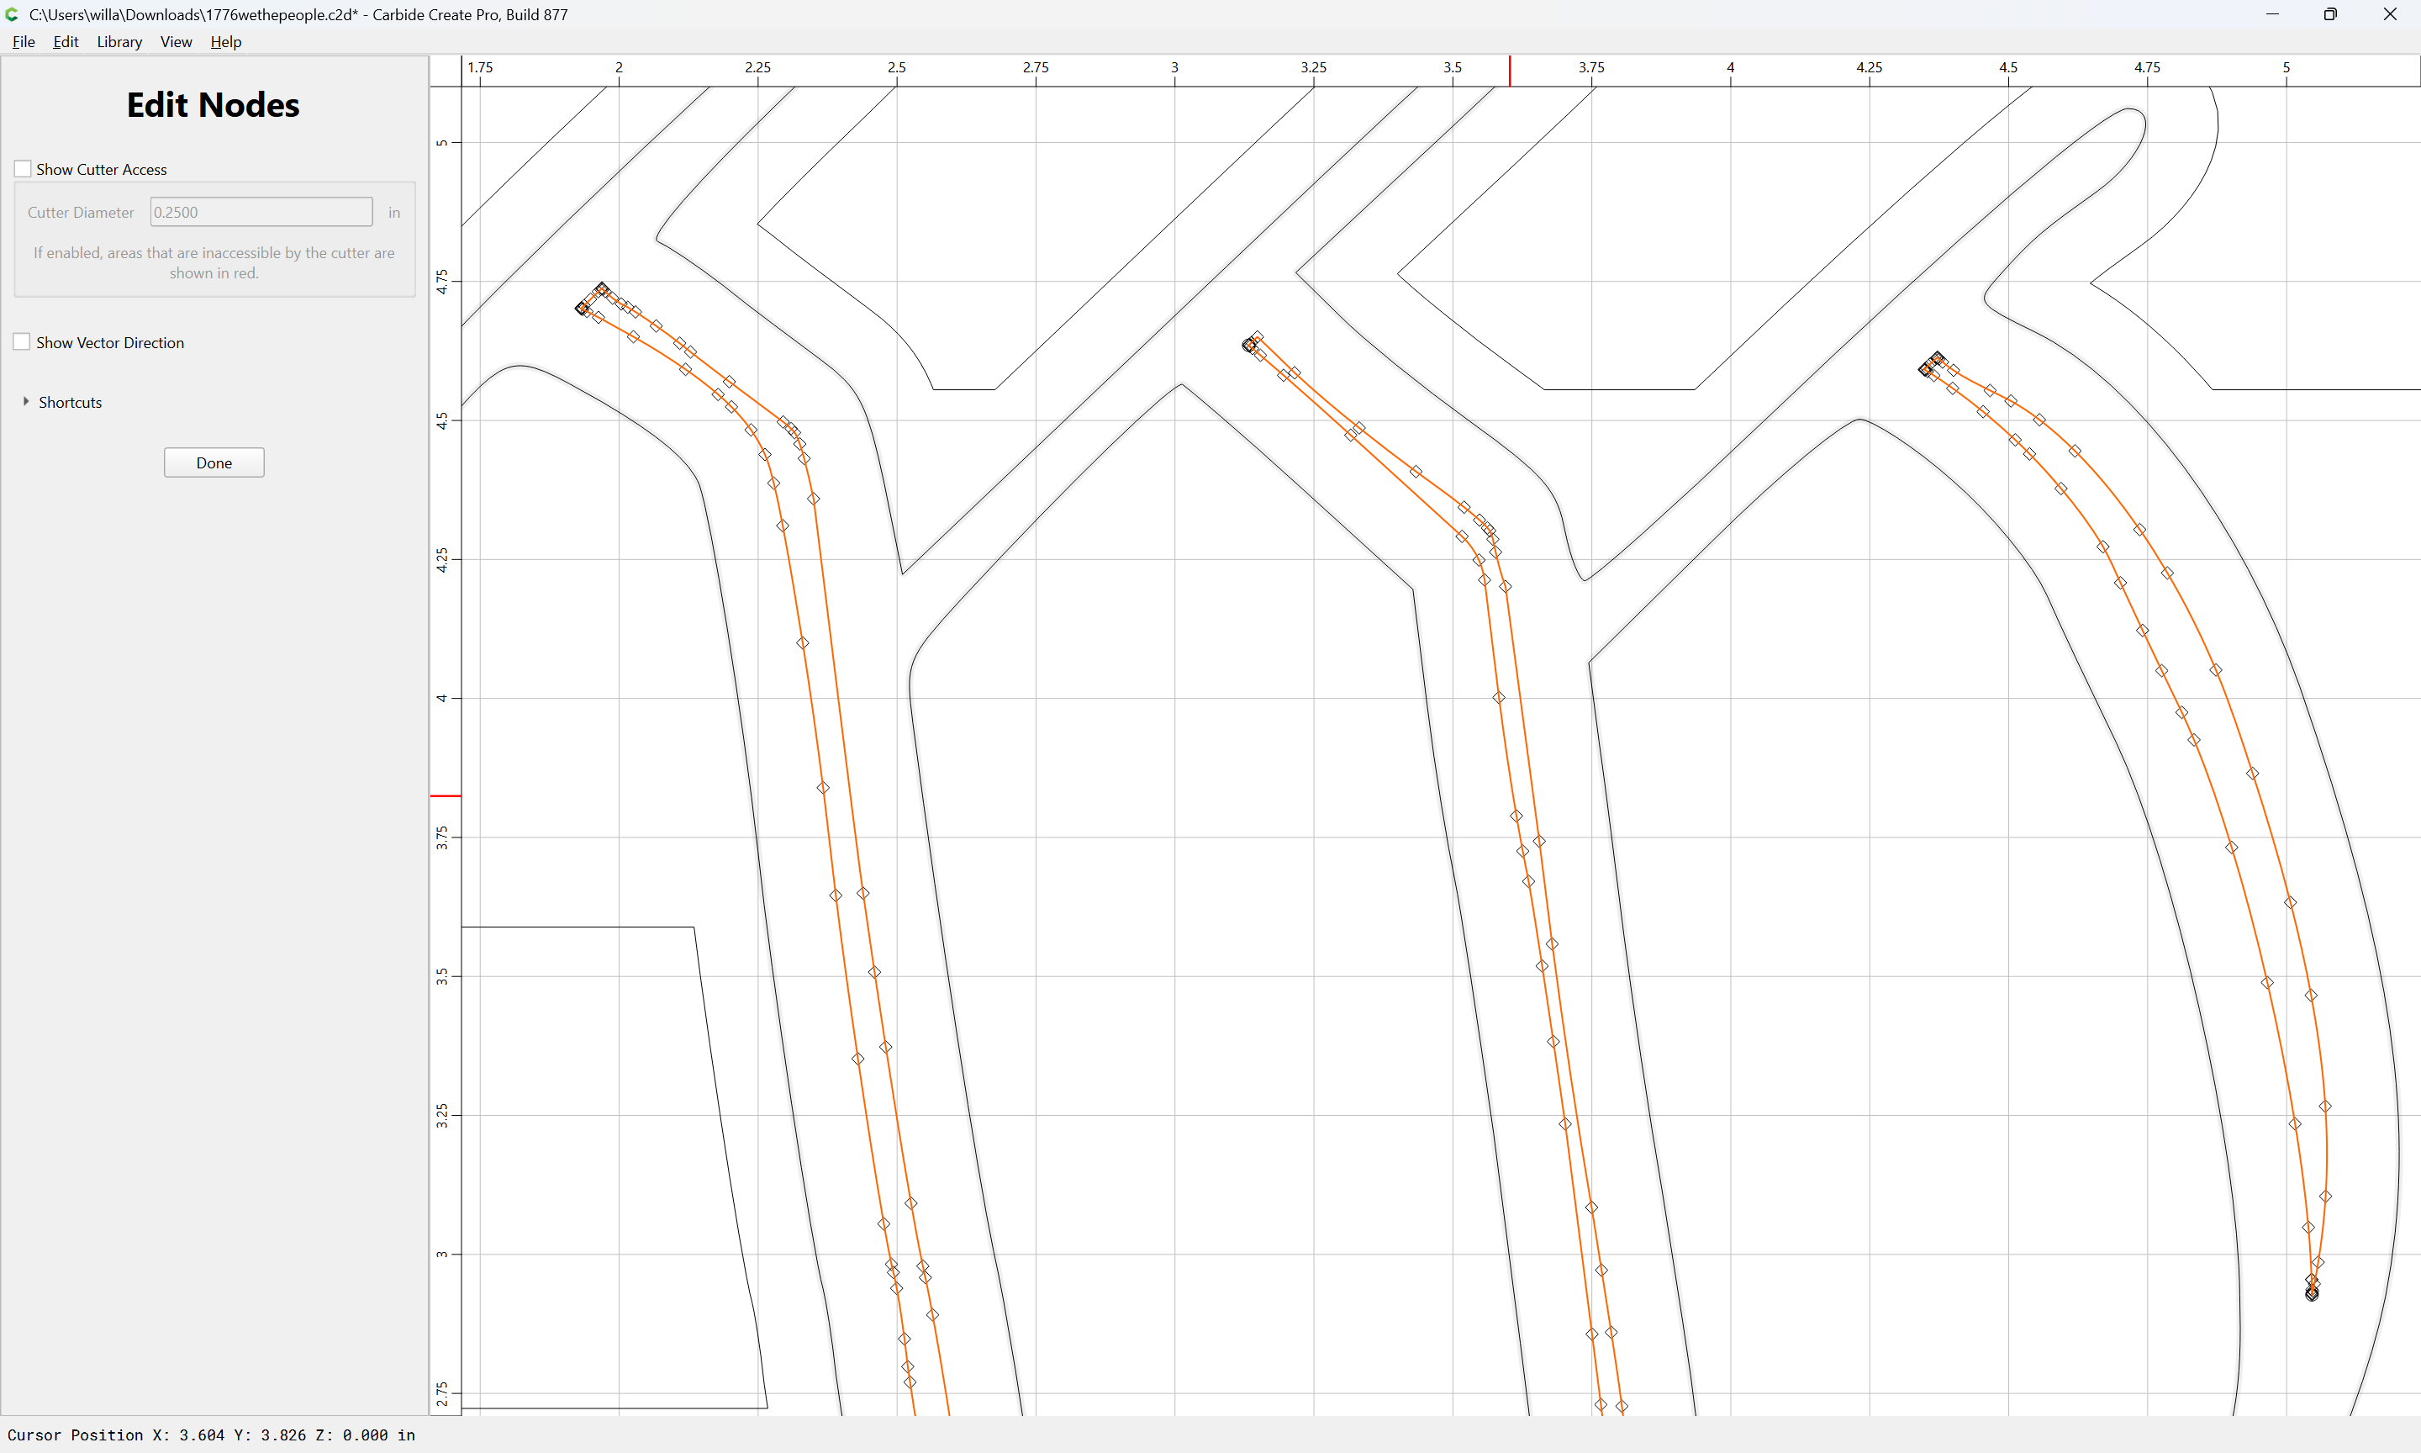Image resolution: width=2421 pixels, height=1453 pixels.
Task: Click the 'If enabled, areas that are inaccessible' hint text
Action: [x=214, y=262]
